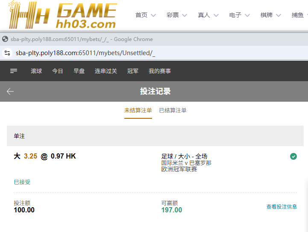The width and height of the screenshot is (308, 232).
Task: Expand the 首页 dropdown menu
Action: [145, 15]
